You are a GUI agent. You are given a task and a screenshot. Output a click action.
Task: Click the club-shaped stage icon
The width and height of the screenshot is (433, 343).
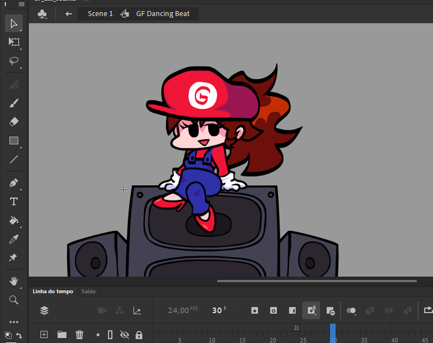pyautogui.click(x=42, y=14)
